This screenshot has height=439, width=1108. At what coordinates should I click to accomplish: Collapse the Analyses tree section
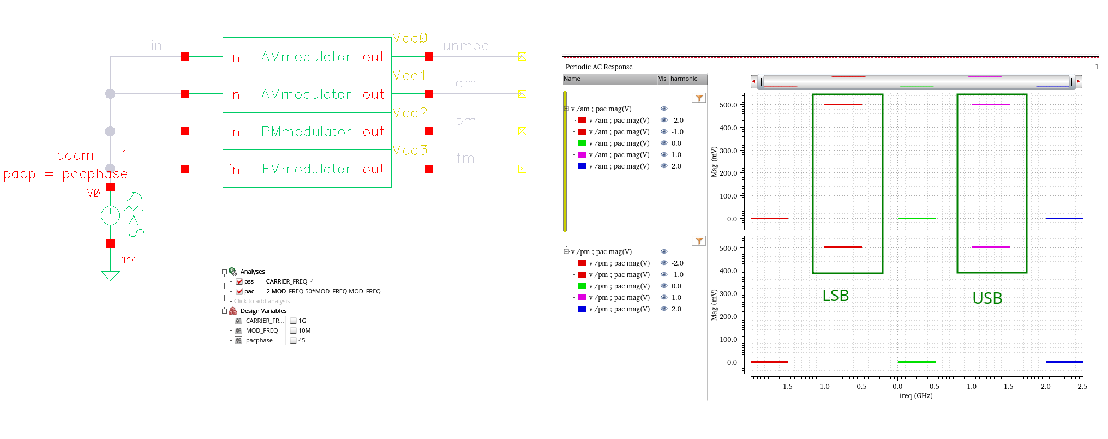point(224,272)
